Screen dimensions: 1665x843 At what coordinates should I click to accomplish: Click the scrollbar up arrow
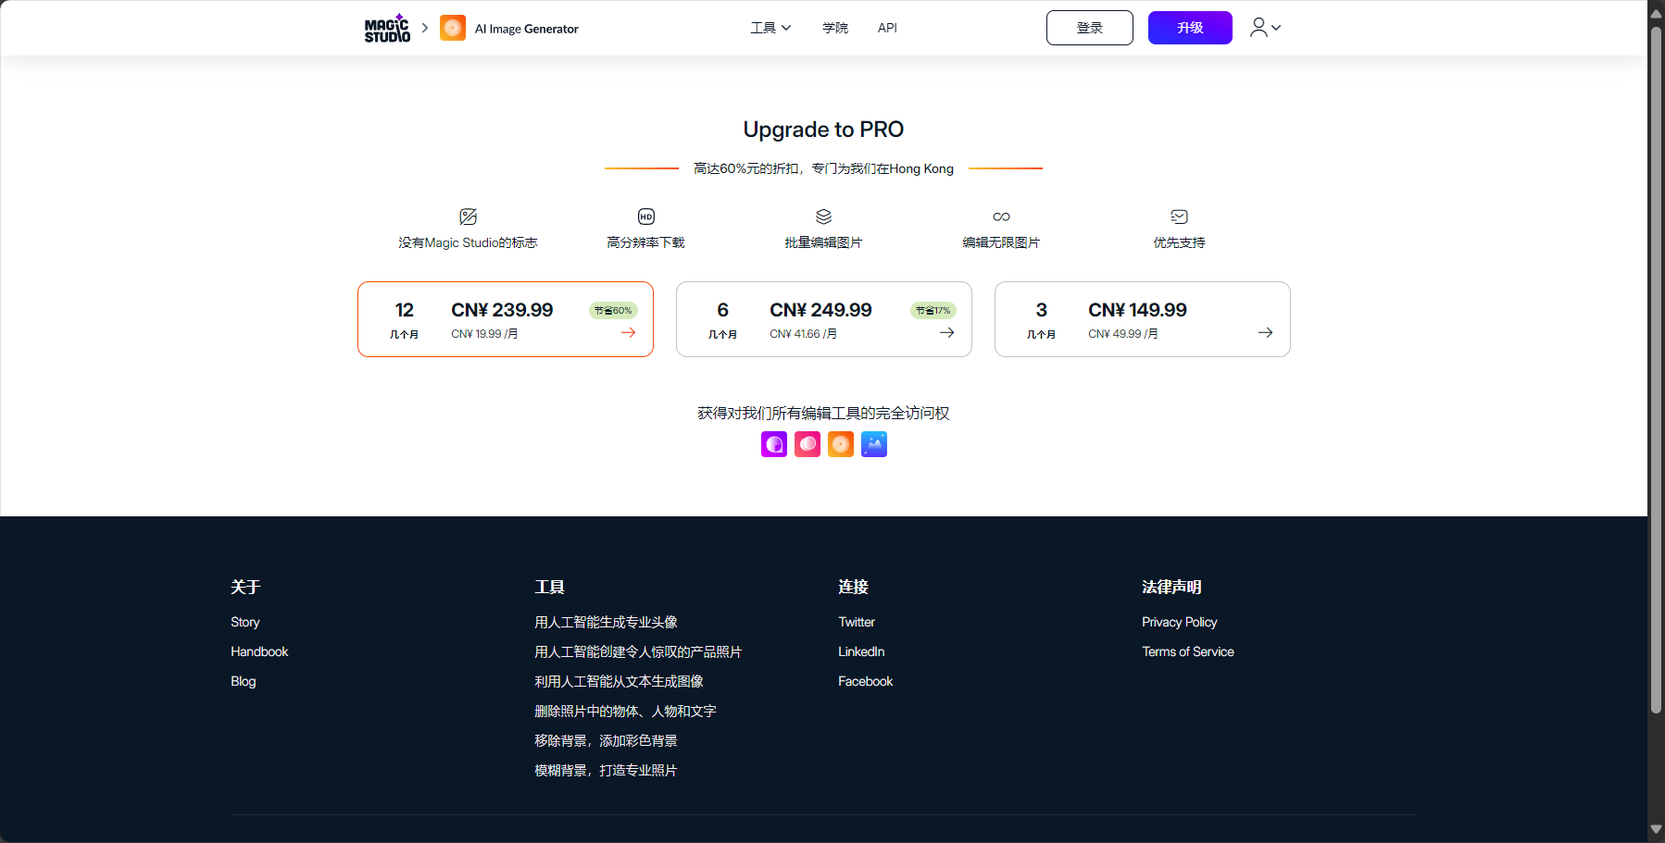click(1656, 14)
